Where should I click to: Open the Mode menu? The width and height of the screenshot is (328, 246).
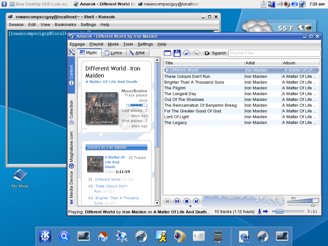(113, 44)
